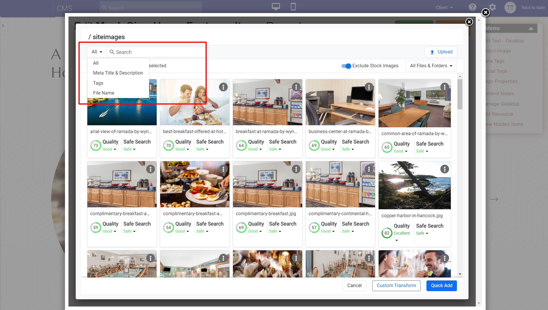
Task: Select the arial-view-of-ramada thumbnail
Action: pos(122,112)
